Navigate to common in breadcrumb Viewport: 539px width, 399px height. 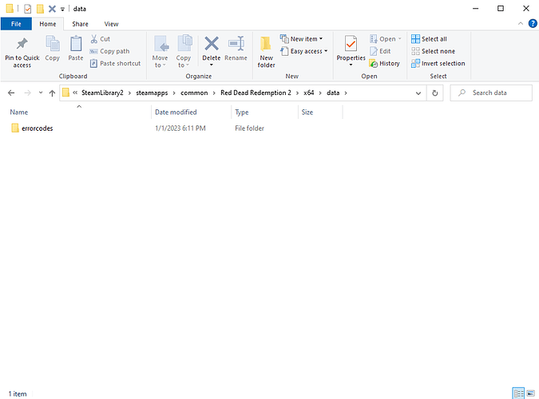click(x=194, y=93)
